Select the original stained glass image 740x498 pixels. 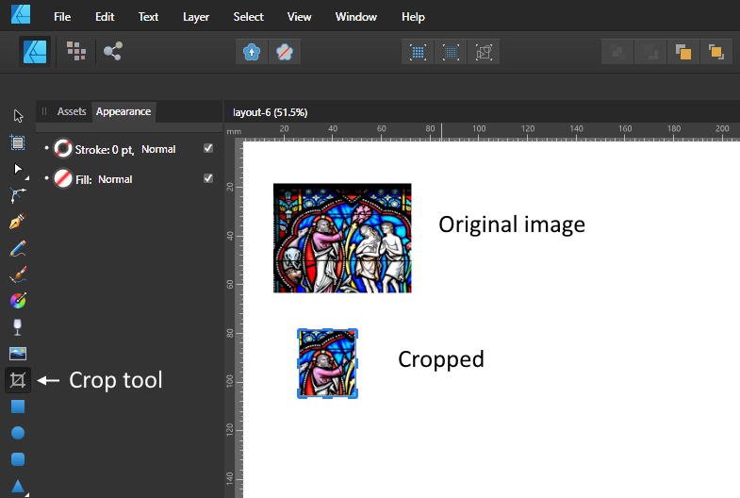(x=342, y=238)
